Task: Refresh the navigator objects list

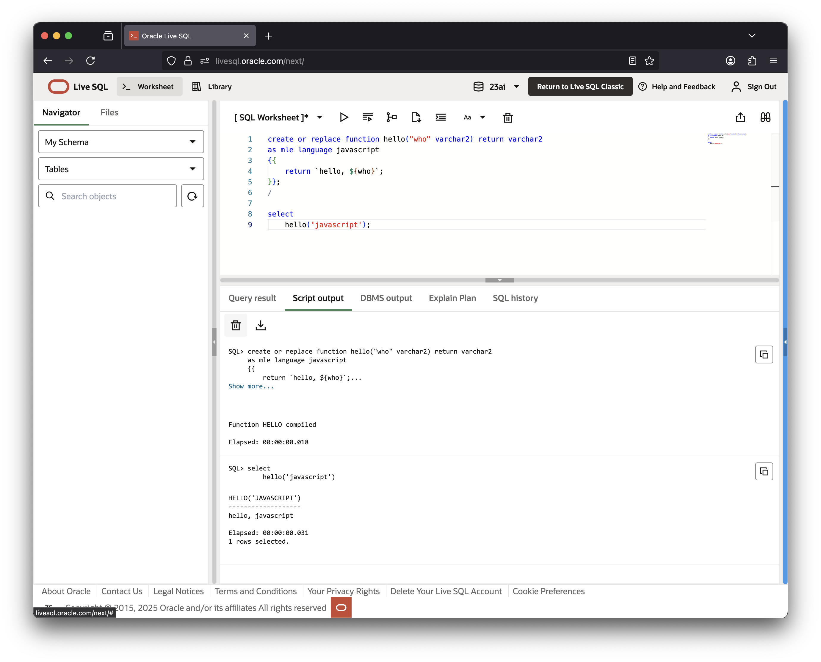Action: (192, 196)
